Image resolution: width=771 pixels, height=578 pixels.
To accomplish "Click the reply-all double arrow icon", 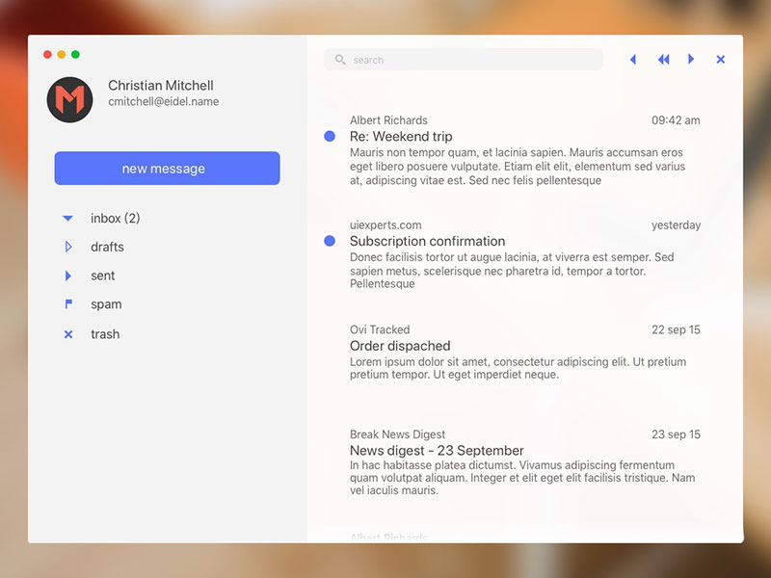I will [x=663, y=60].
